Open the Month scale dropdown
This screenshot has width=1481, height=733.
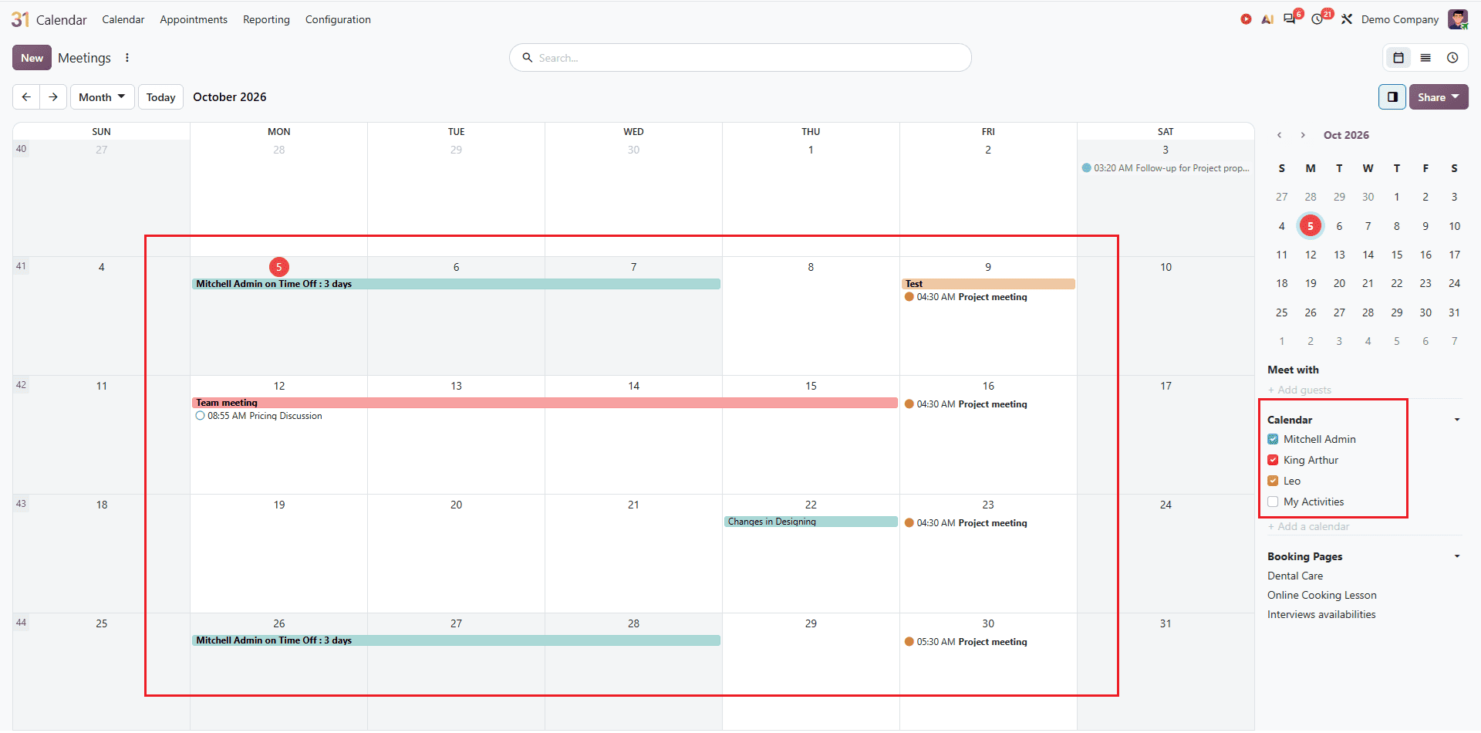(x=102, y=97)
